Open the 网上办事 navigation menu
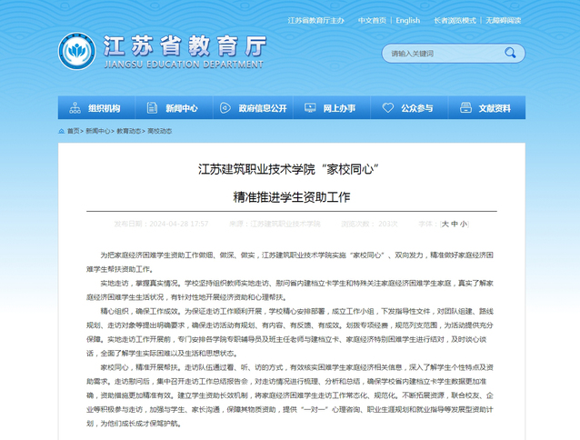Image resolution: width=580 pixels, height=440 pixels. pos(338,108)
